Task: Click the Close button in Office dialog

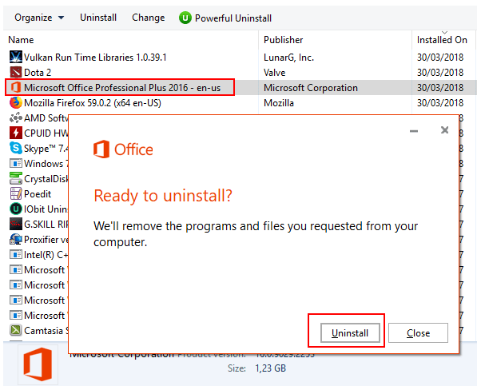Action: [419, 332]
